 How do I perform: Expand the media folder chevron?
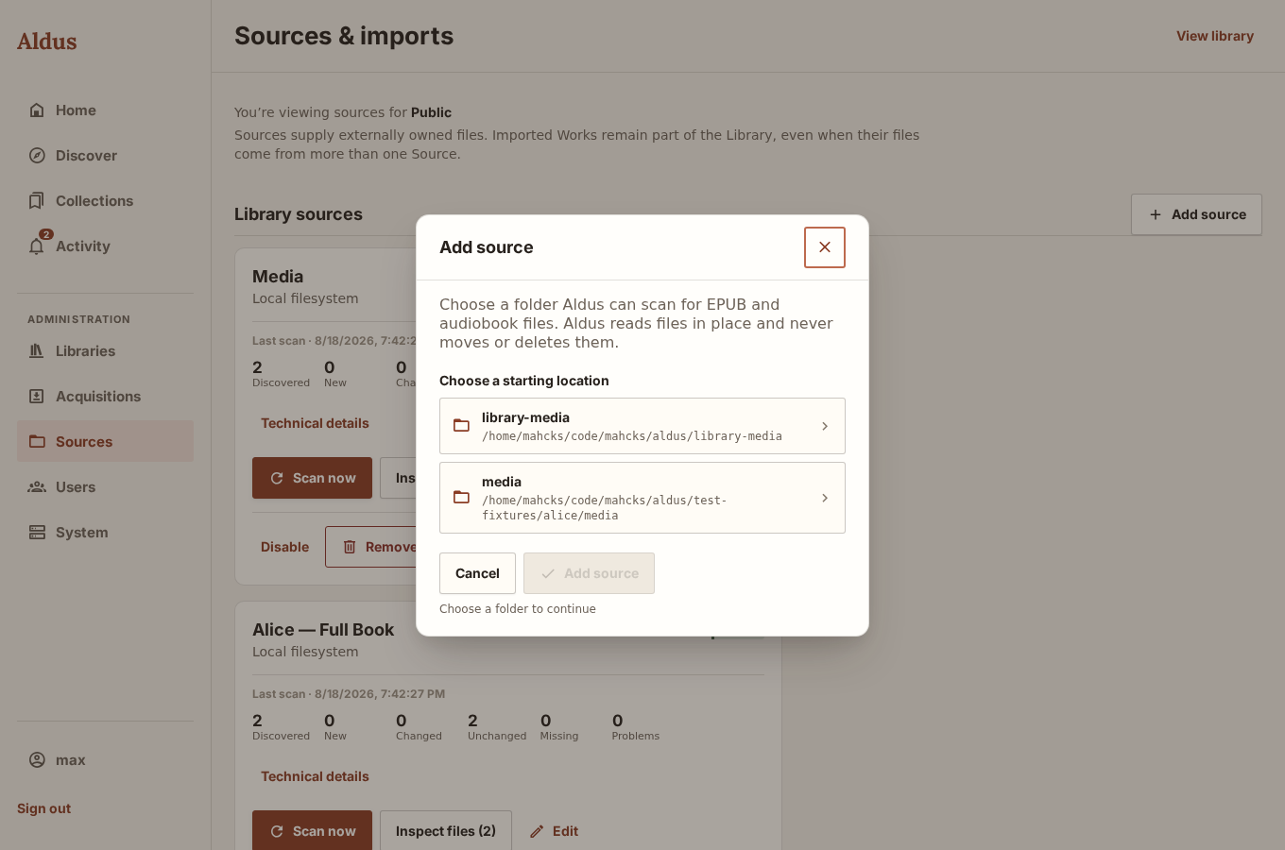pyautogui.click(x=825, y=498)
